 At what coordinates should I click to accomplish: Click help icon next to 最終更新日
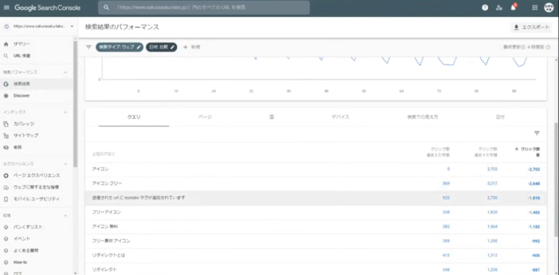point(548,47)
